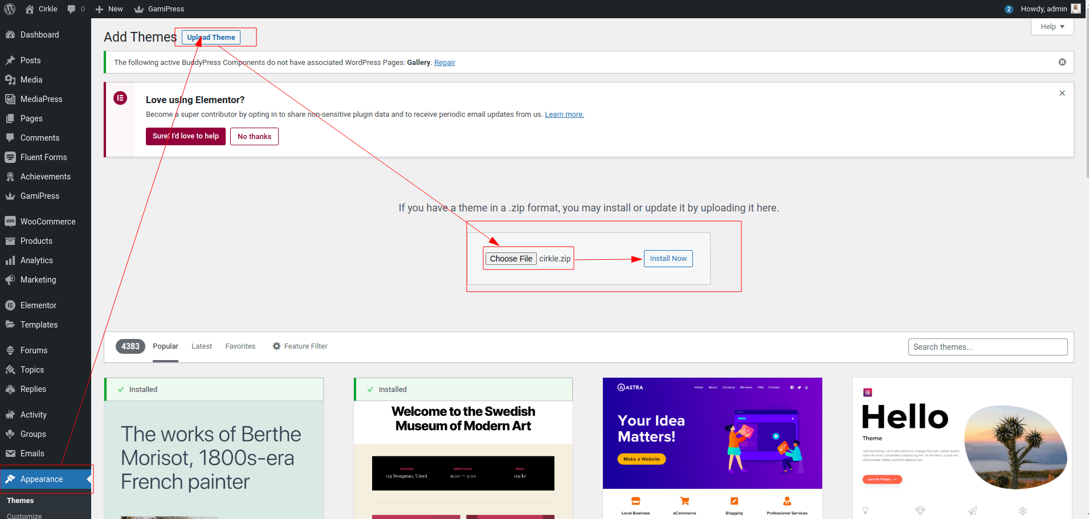Open the Astra theme thumbnail
Viewport: 1089px width, 519px height.
point(712,448)
